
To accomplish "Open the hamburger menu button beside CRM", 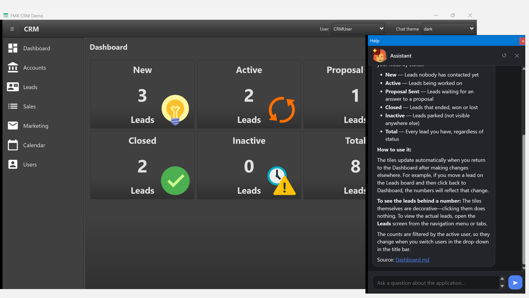I will coord(12,29).
